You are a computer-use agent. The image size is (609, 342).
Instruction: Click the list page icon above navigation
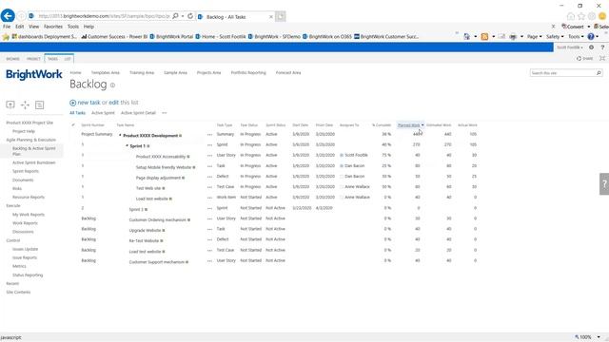point(39,104)
